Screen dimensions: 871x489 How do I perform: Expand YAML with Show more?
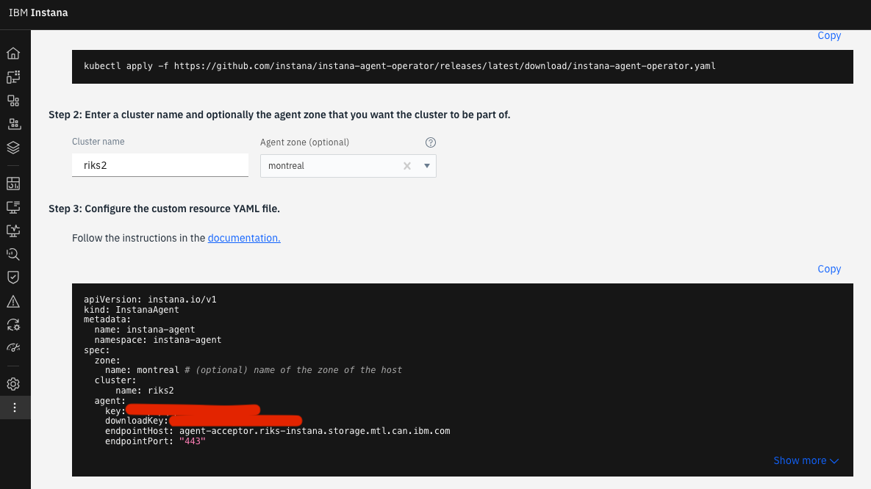click(806, 460)
